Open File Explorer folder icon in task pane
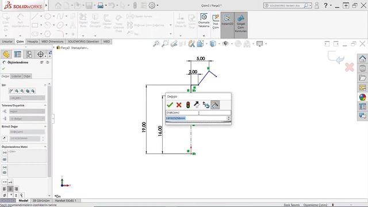Viewport: 368px width, 207px height. tap(362, 78)
